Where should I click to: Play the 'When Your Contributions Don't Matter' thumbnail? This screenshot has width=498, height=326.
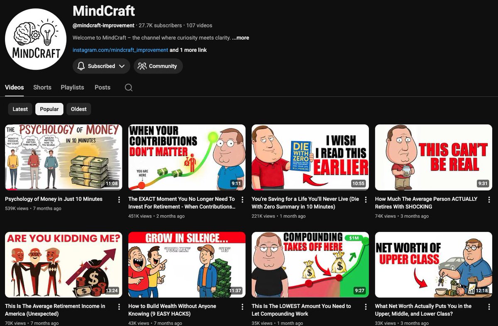tap(187, 157)
